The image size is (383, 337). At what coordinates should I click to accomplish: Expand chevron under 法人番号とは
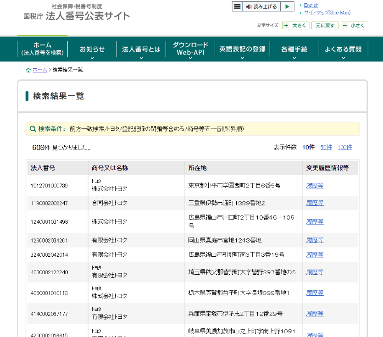141,58
